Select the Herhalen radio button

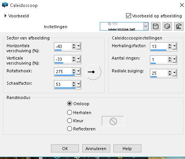click(69, 113)
